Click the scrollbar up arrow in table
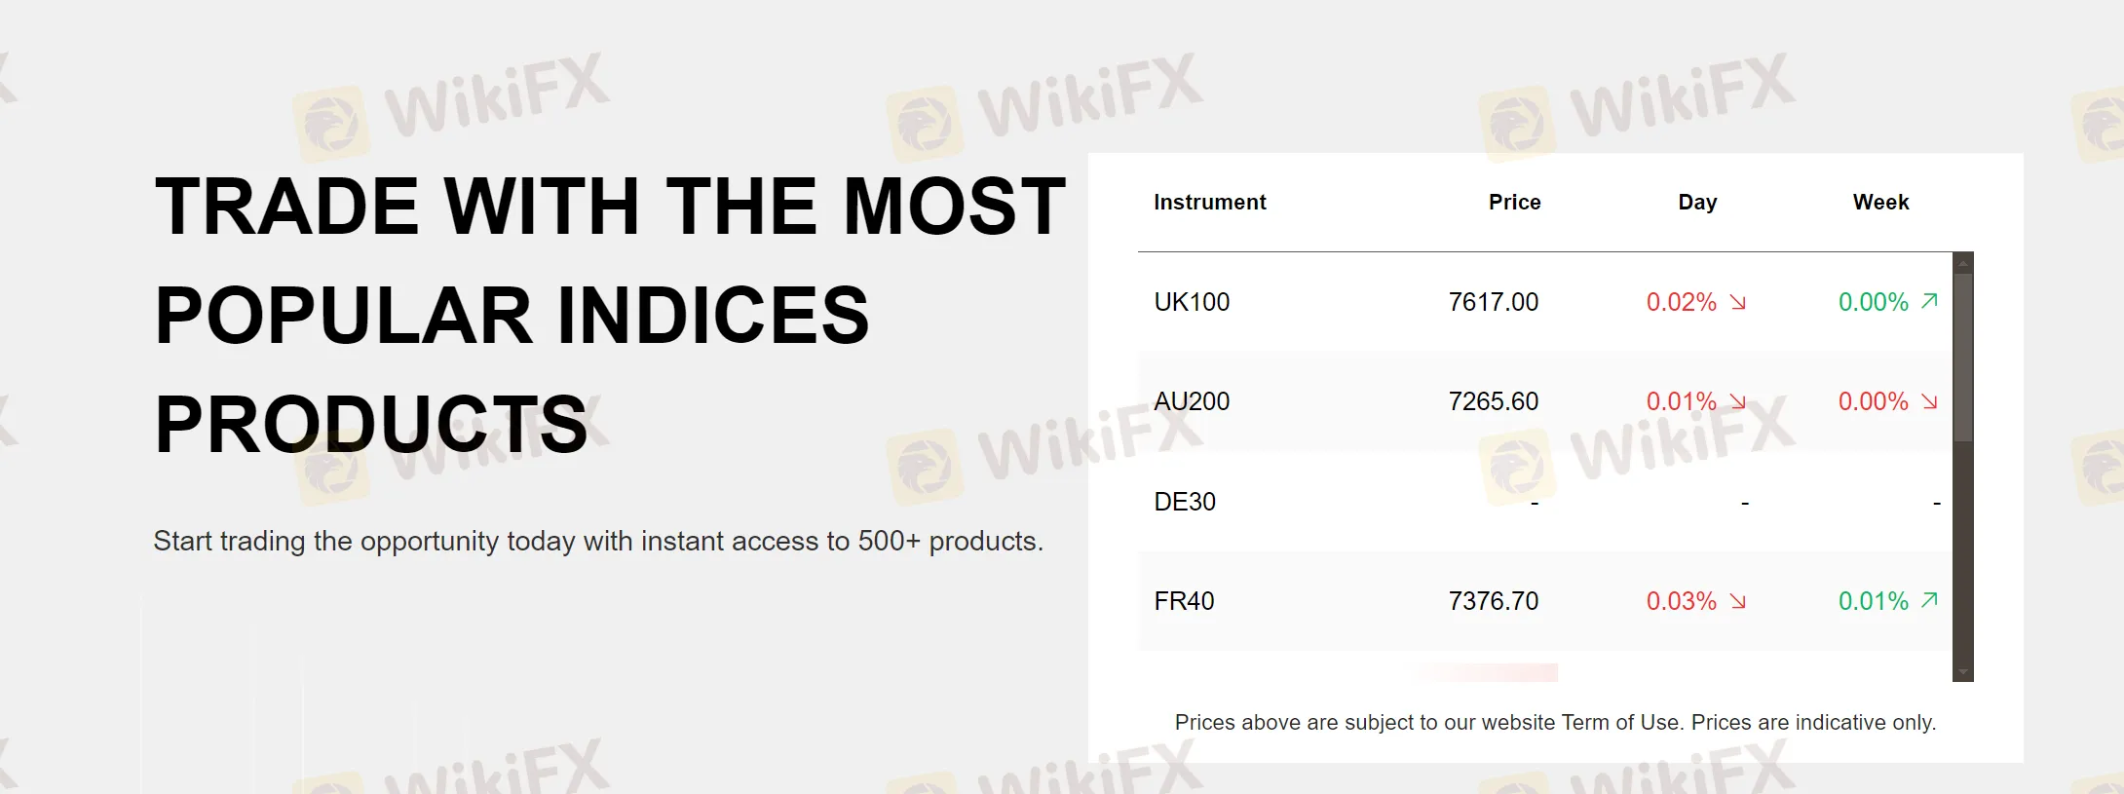 coord(1963,263)
